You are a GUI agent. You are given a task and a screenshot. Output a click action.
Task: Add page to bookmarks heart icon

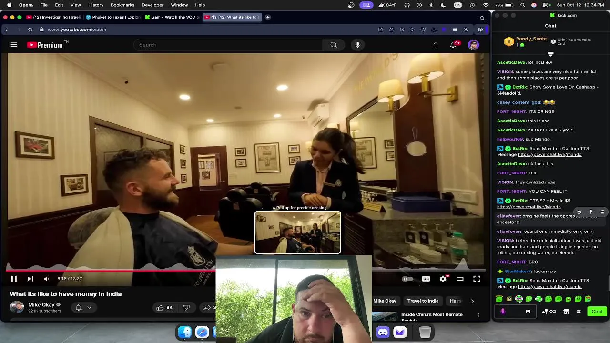coord(423,30)
